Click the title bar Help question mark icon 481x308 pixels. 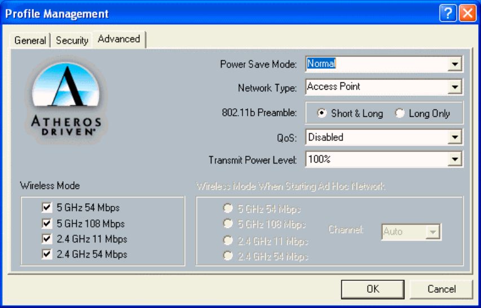point(448,14)
